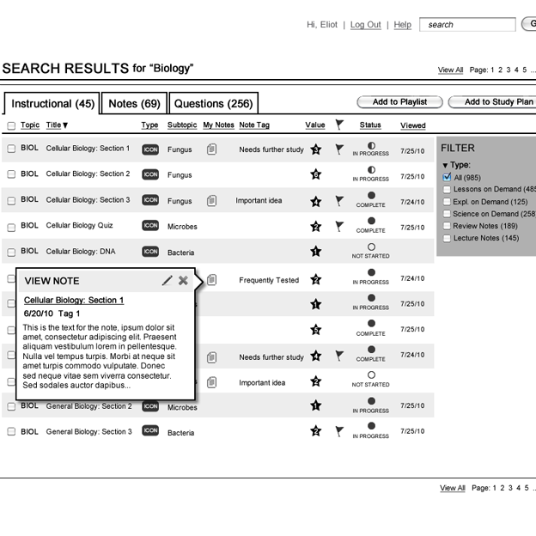Switch to the Questions (256) tab
This screenshot has height=536, width=536.
pyautogui.click(x=213, y=104)
